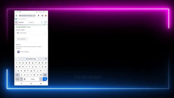Tap the y key
Screen dimensions: 174x98
coord(33,67)
